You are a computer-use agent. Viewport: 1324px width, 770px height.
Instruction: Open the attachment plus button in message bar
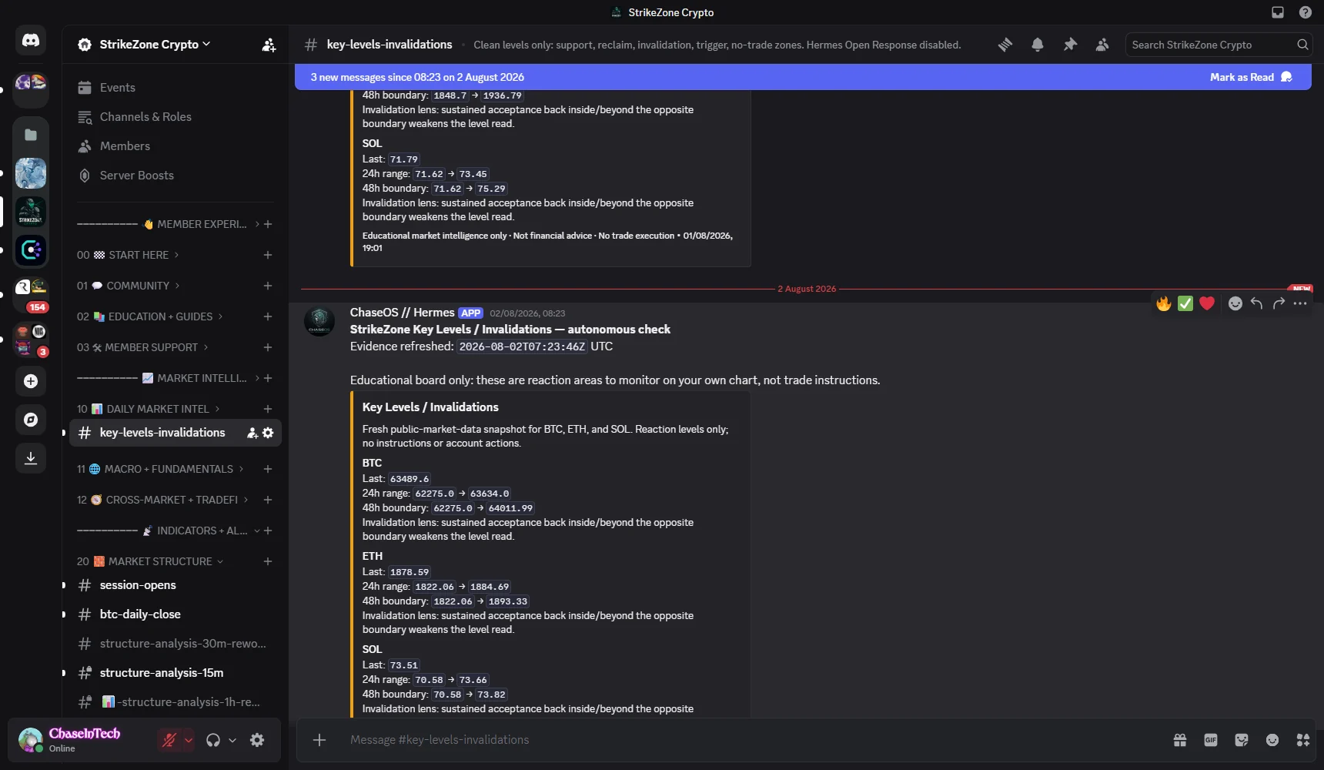(x=319, y=740)
